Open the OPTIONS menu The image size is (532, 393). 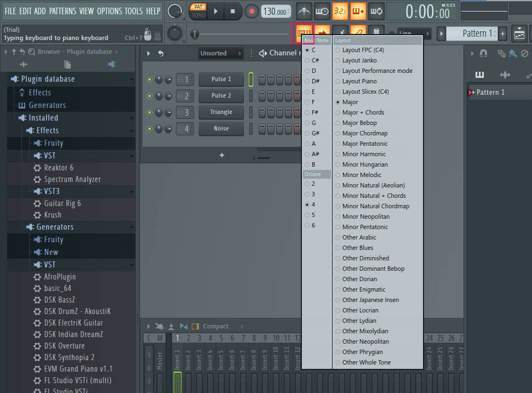click(109, 11)
